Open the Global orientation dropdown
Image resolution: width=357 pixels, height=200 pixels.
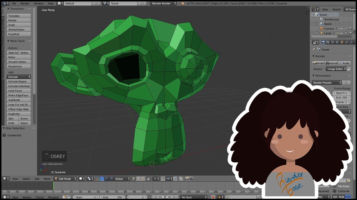(122, 179)
